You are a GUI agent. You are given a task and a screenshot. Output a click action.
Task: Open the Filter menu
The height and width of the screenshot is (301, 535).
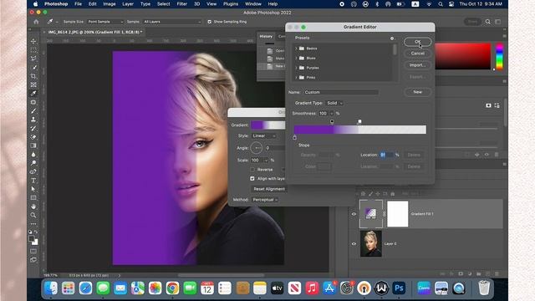(182, 4)
